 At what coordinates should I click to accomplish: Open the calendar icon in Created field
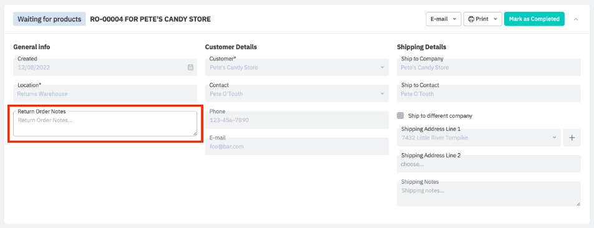pos(190,67)
